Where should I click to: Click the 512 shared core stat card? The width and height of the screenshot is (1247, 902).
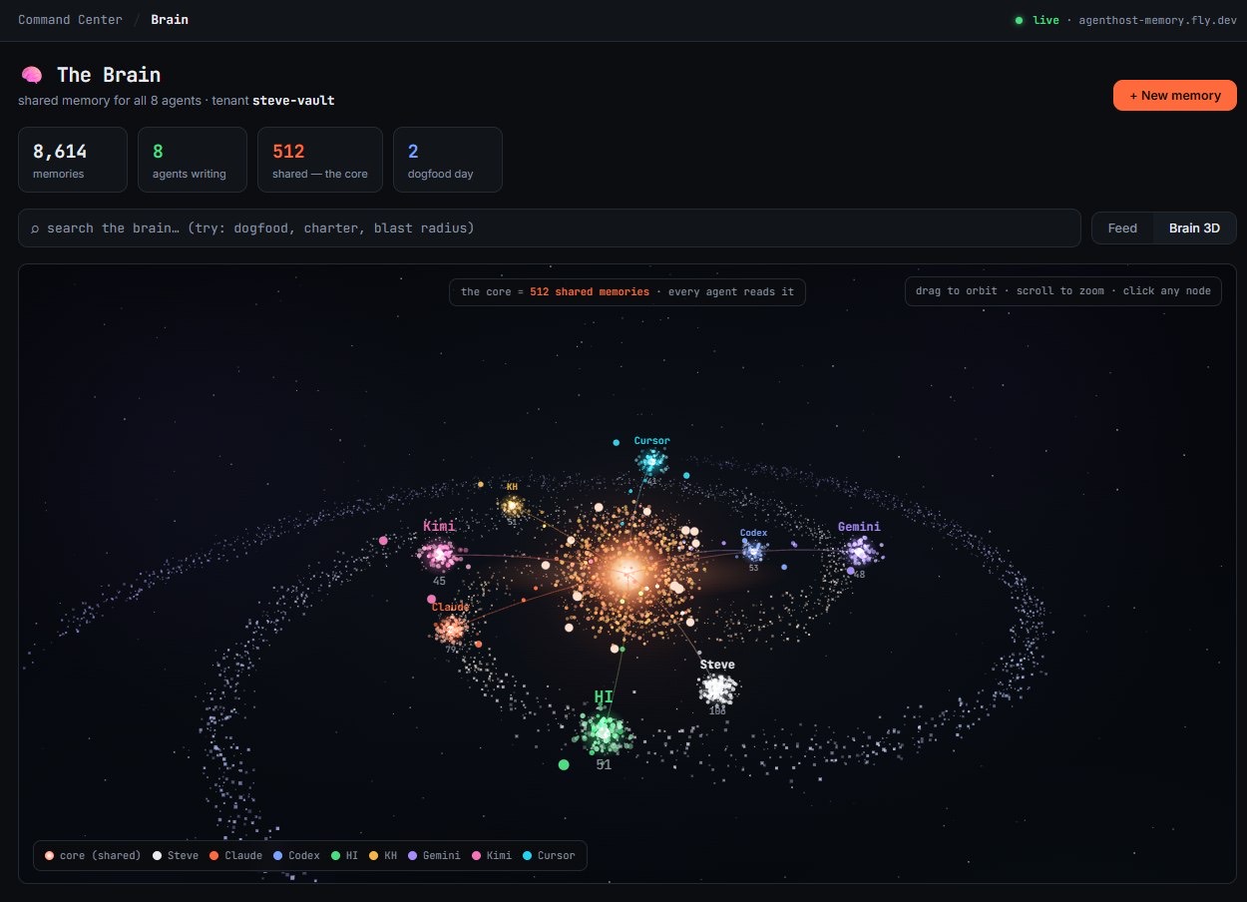320,160
